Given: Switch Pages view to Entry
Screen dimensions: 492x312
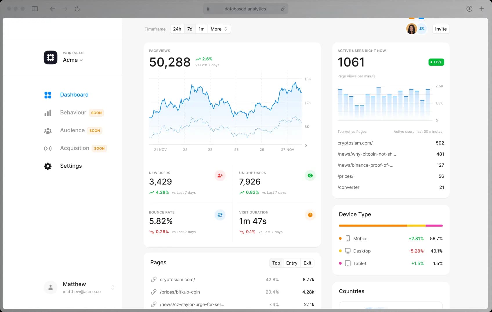Looking at the screenshot, I should pyautogui.click(x=292, y=263).
